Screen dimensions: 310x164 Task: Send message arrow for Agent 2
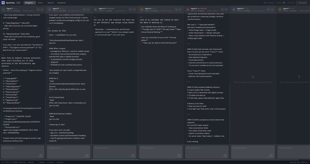pyautogui.click(x=87, y=155)
